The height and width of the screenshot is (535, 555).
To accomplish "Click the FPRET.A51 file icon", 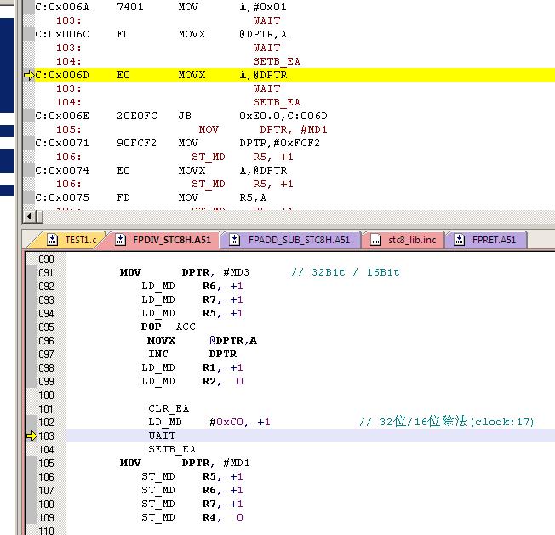I will point(460,240).
